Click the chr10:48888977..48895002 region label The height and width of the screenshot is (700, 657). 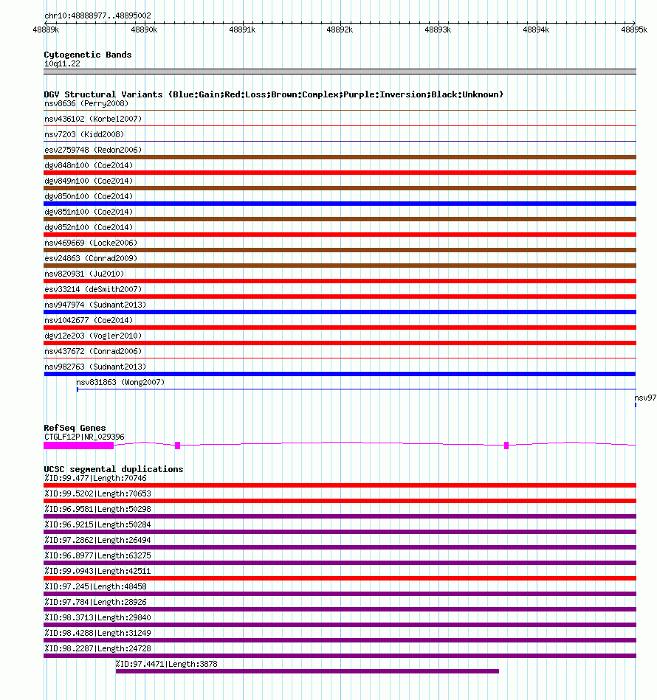[x=97, y=15]
